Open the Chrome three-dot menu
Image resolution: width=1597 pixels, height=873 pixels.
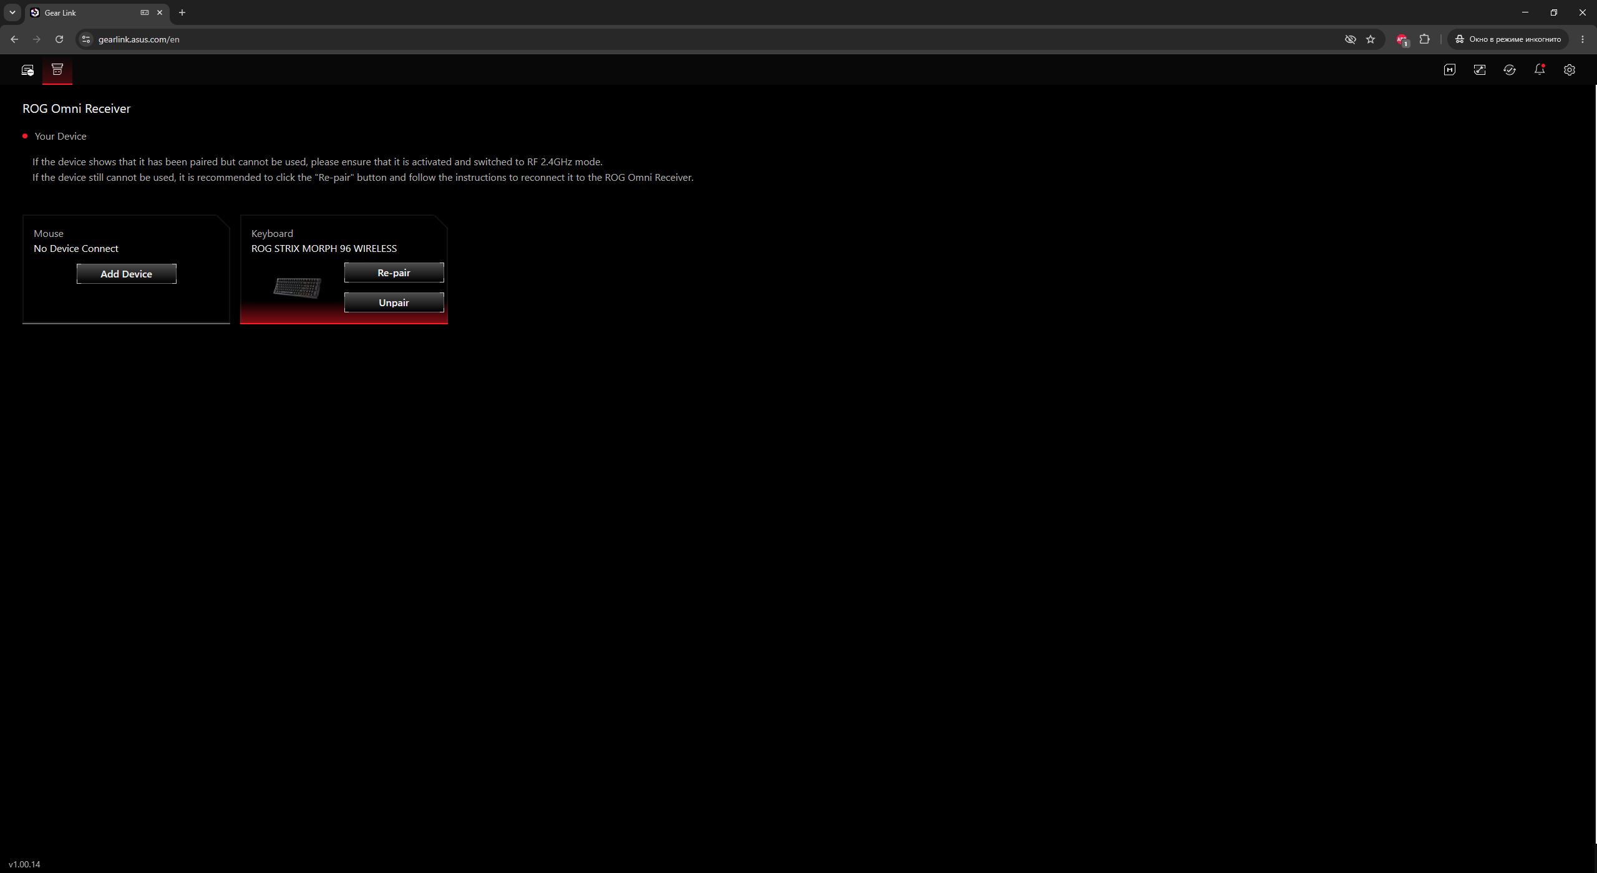point(1583,39)
